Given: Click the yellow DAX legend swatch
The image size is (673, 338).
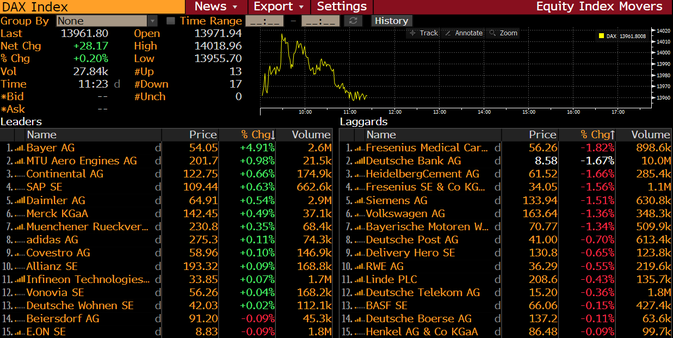Looking at the screenshot, I should pyautogui.click(x=601, y=36).
